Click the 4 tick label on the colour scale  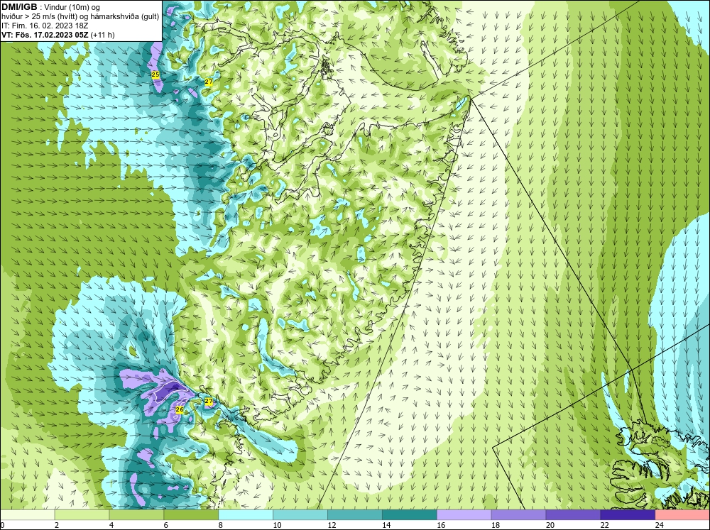click(x=111, y=525)
